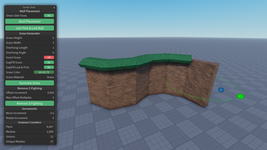Close the Terrain Tools panel
The width and height of the screenshot is (267, 150).
[54, 8]
